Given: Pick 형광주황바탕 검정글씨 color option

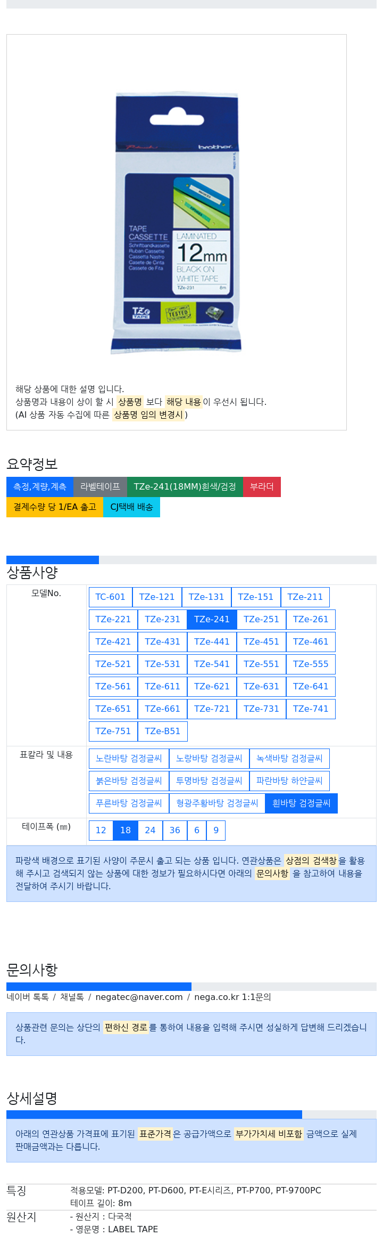Looking at the screenshot, I should click(217, 803).
